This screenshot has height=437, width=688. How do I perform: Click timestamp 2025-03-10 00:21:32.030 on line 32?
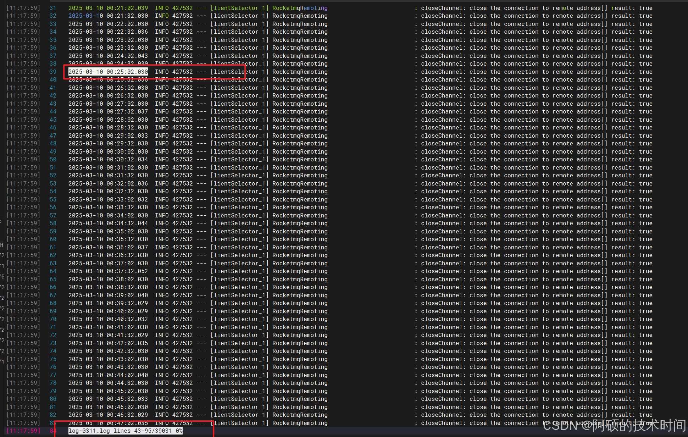click(x=108, y=16)
